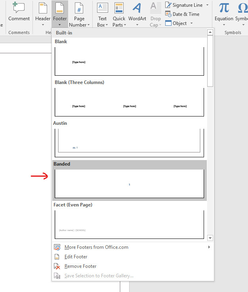This screenshot has width=248, height=292.
Task: Click the gallery scroll up arrow
Action: click(210, 32)
